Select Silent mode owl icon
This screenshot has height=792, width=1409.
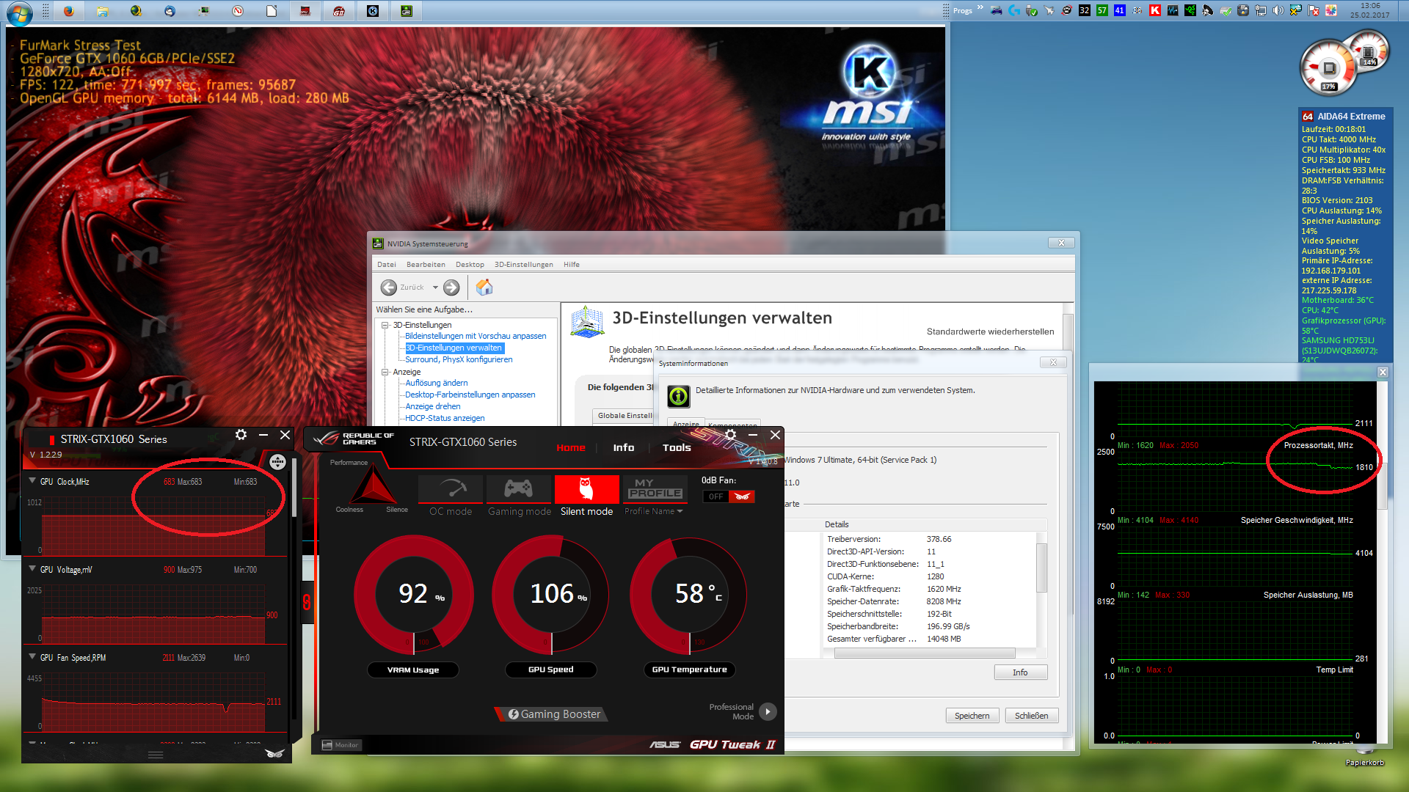coord(586,488)
